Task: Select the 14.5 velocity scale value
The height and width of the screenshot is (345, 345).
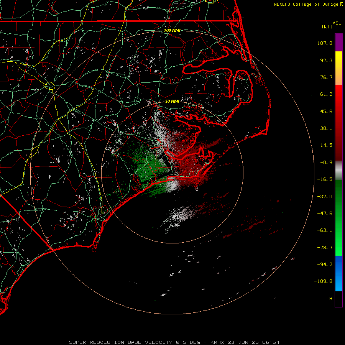Action: (326, 145)
